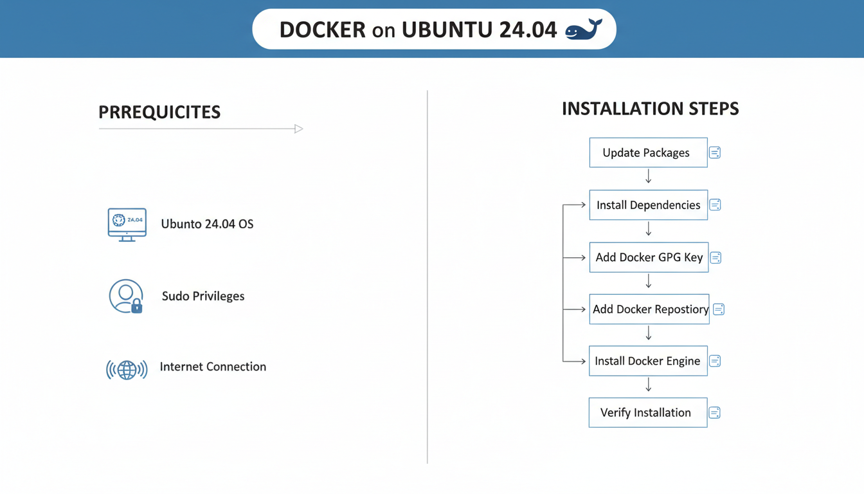Open note icon beside Install Dependencies
The image size is (864, 494).
click(715, 205)
